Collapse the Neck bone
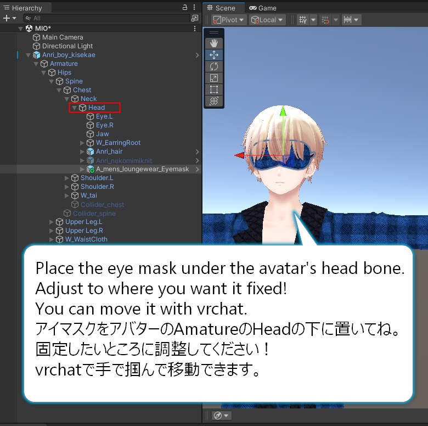The width and height of the screenshot is (428, 426). 66,99
